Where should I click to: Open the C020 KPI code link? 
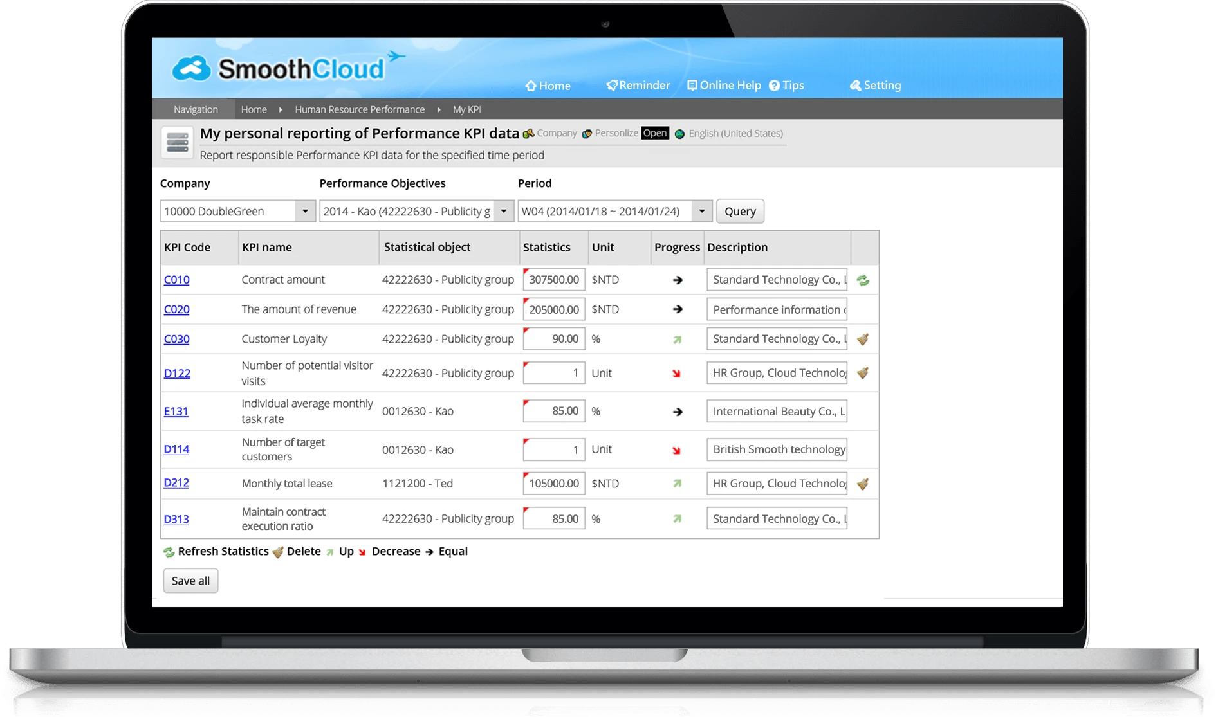tap(176, 309)
